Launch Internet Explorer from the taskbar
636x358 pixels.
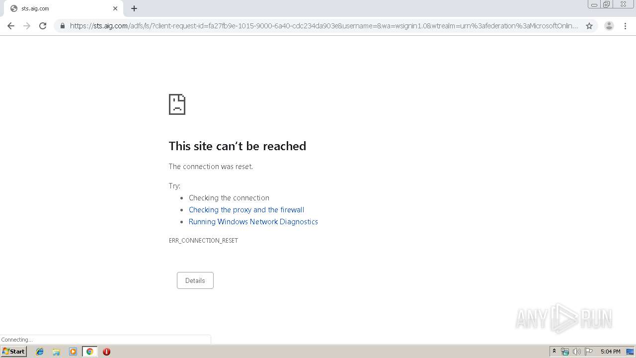tap(40, 352)
